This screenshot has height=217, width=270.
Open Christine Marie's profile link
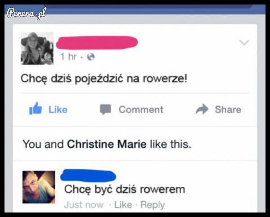(107, 144)
